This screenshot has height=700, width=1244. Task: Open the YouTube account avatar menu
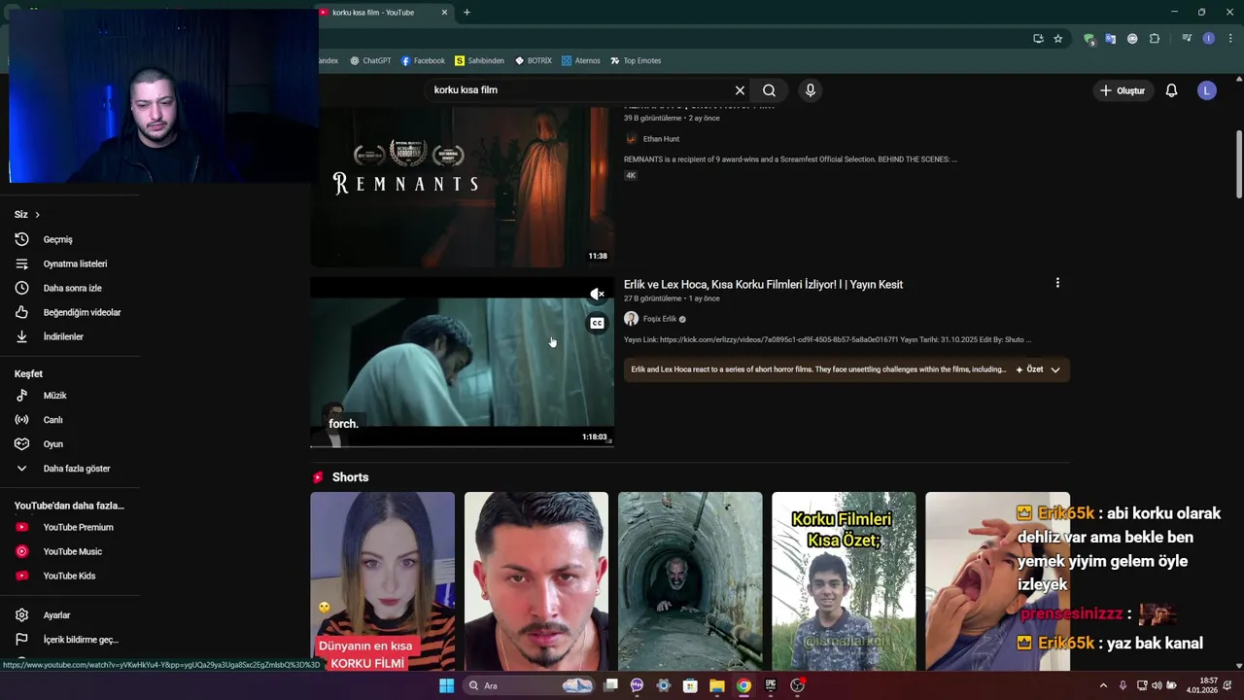tap(1207, 90)
